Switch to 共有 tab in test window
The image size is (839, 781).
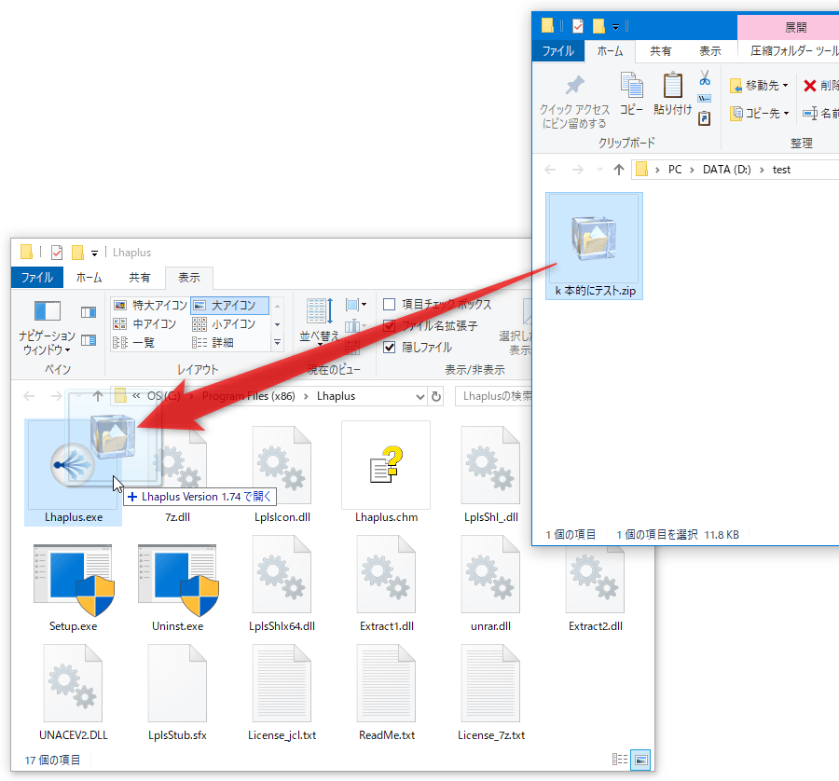[661, 51]
